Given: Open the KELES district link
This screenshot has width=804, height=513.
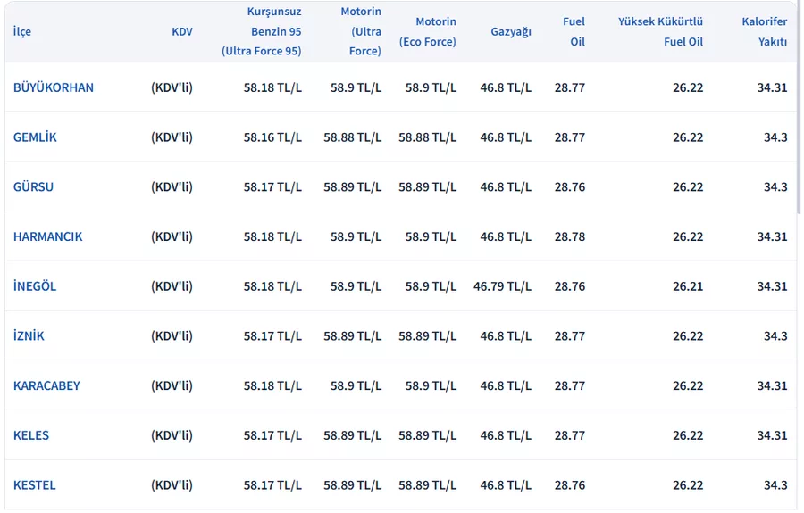Looking at the screenshot, I should coord(31,435).
